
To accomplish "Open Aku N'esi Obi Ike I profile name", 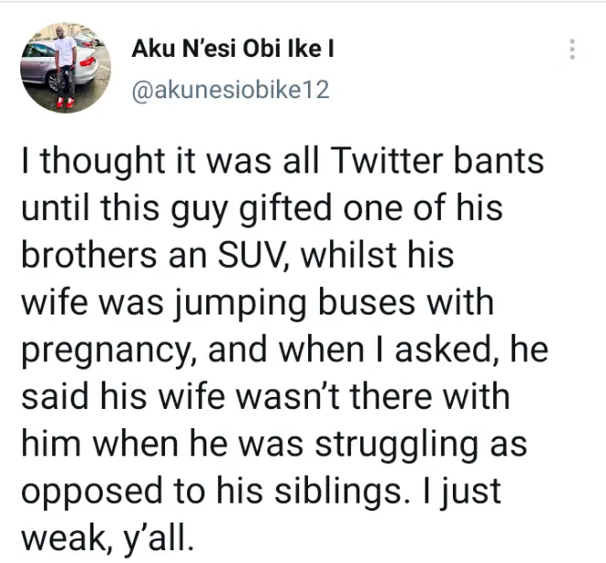I will [233, 50].
